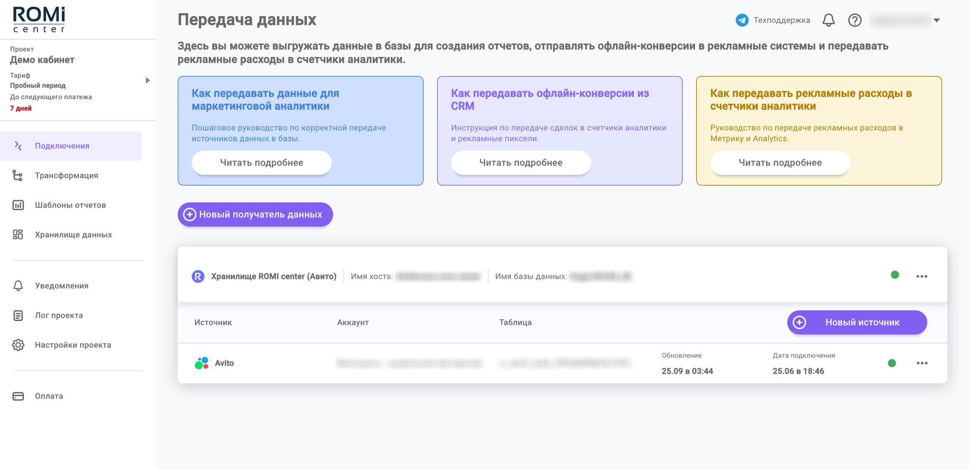Open the help question mark icon
This screenshot has width=969, height=470.
(855, 20)
